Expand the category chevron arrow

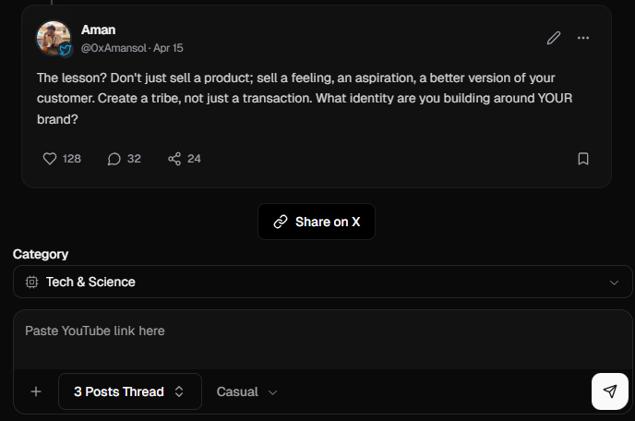click(614, 283)
